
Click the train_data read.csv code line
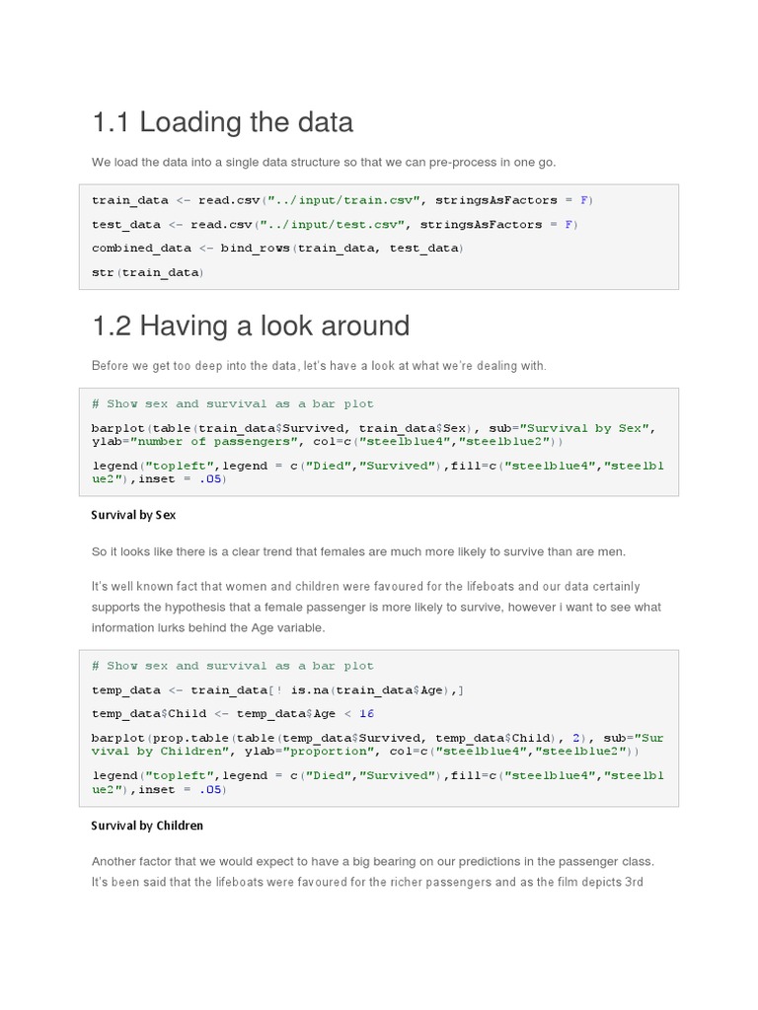[341, 200]
